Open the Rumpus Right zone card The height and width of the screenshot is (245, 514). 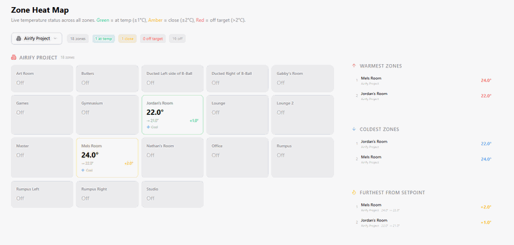[x=107, y=194]
